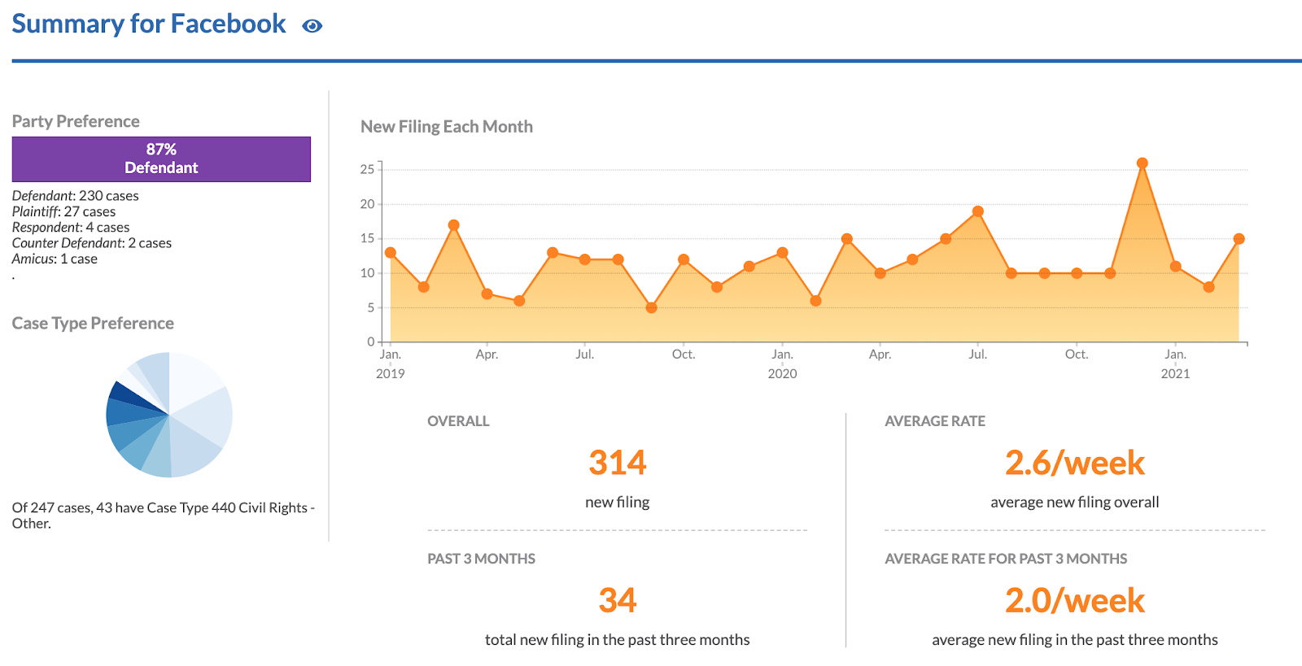Image resolution: width=1302 pixels, height=666 pixels.
Task: Toggle the eye icon beside Summary for Facebook
Action: click(x=312, y=26)
